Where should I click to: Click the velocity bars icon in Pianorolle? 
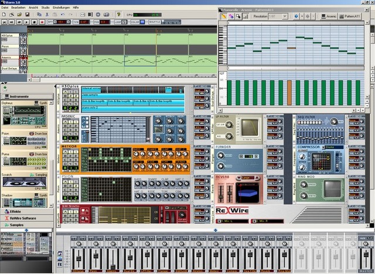point(246,16)
